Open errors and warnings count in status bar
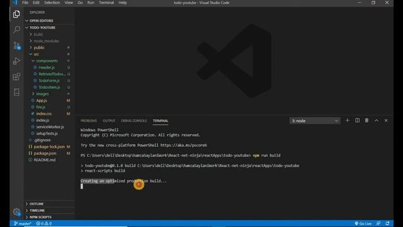The width and height of the screenshot is (403, 227). 44,223
